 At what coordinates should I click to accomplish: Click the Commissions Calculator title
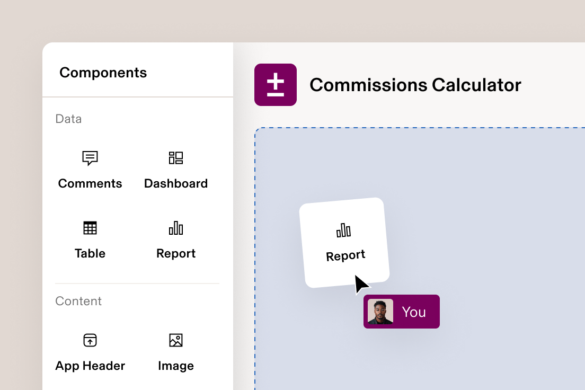pyautogui.click(x=415, y=84)
